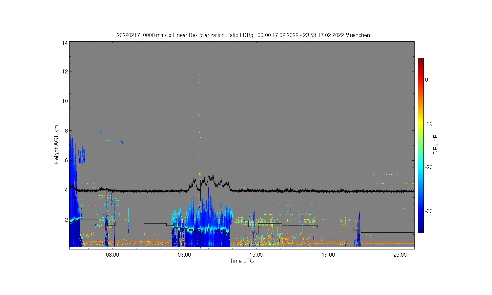Click the colorbar value -30
Image resolution: width=492 pixels, height=295 pixels.
point(430,211)
